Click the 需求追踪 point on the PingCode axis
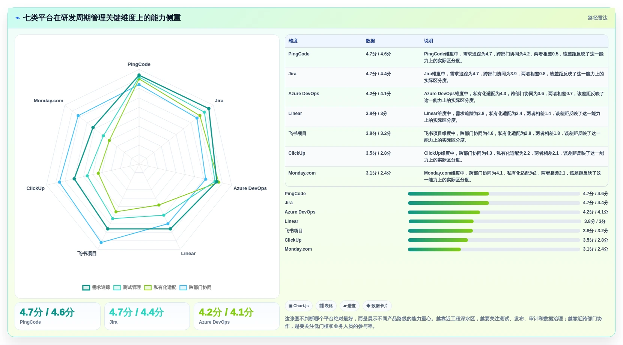This screenshot has height=345, width=623. 139,75
